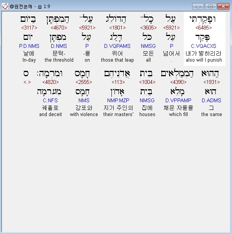Click Strong's number <1004>
This screenshot has width=232, height=234.
pos(147,82)
